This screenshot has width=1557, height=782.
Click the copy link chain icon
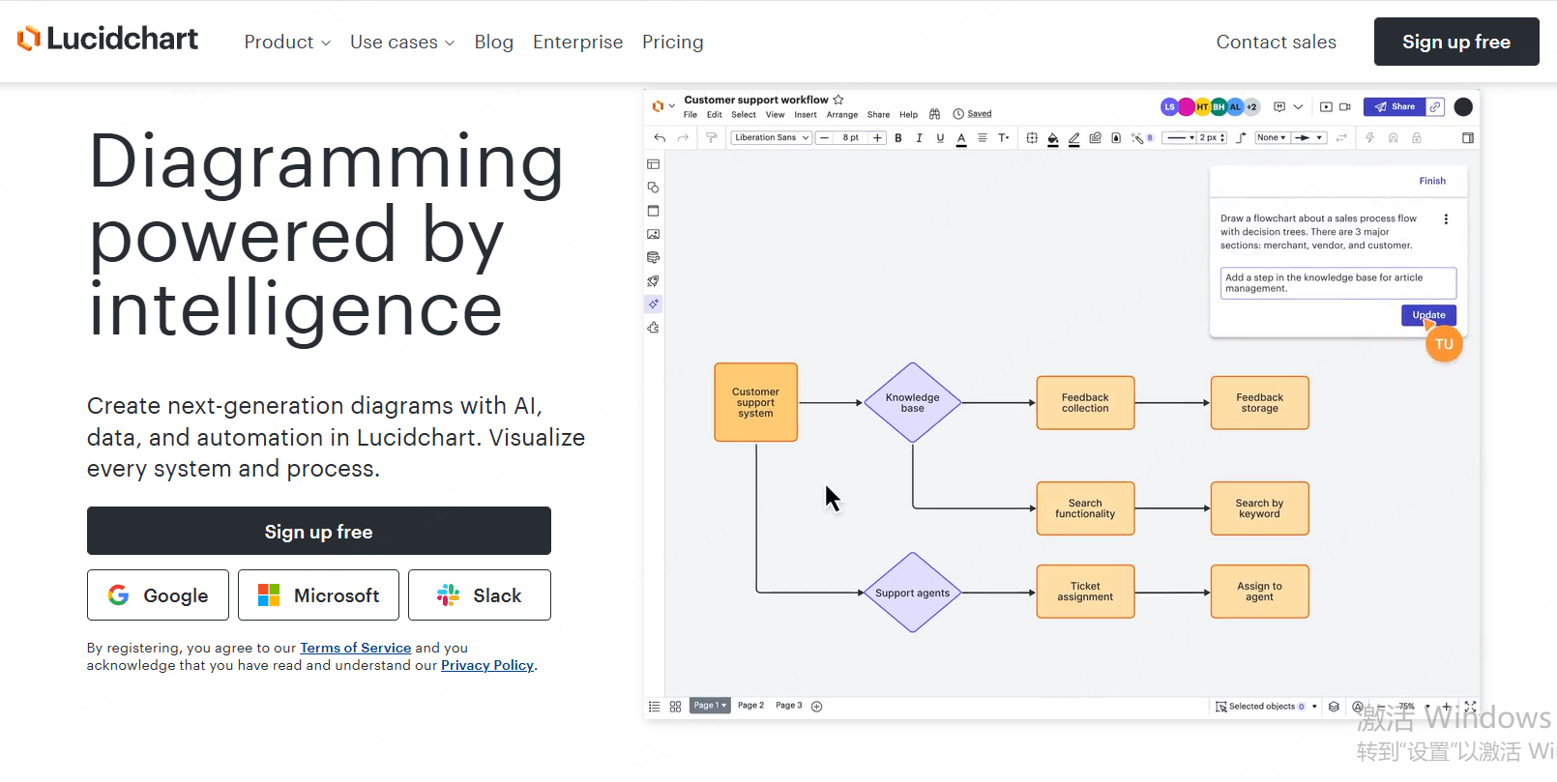[x=1436, y=107]
